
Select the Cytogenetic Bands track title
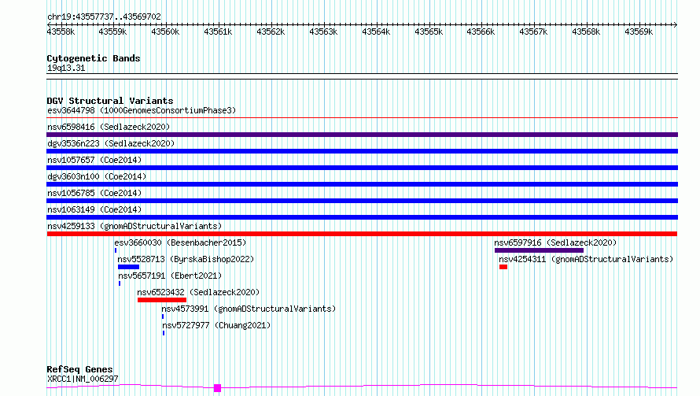[x=94, y=58]
